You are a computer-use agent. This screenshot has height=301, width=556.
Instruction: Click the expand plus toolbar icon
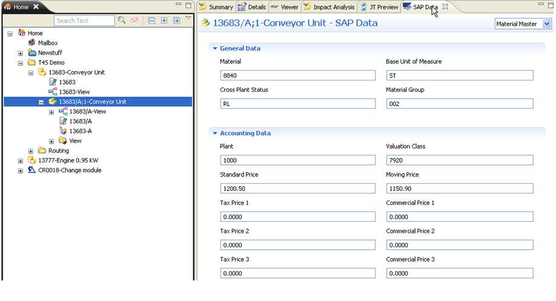164,21
